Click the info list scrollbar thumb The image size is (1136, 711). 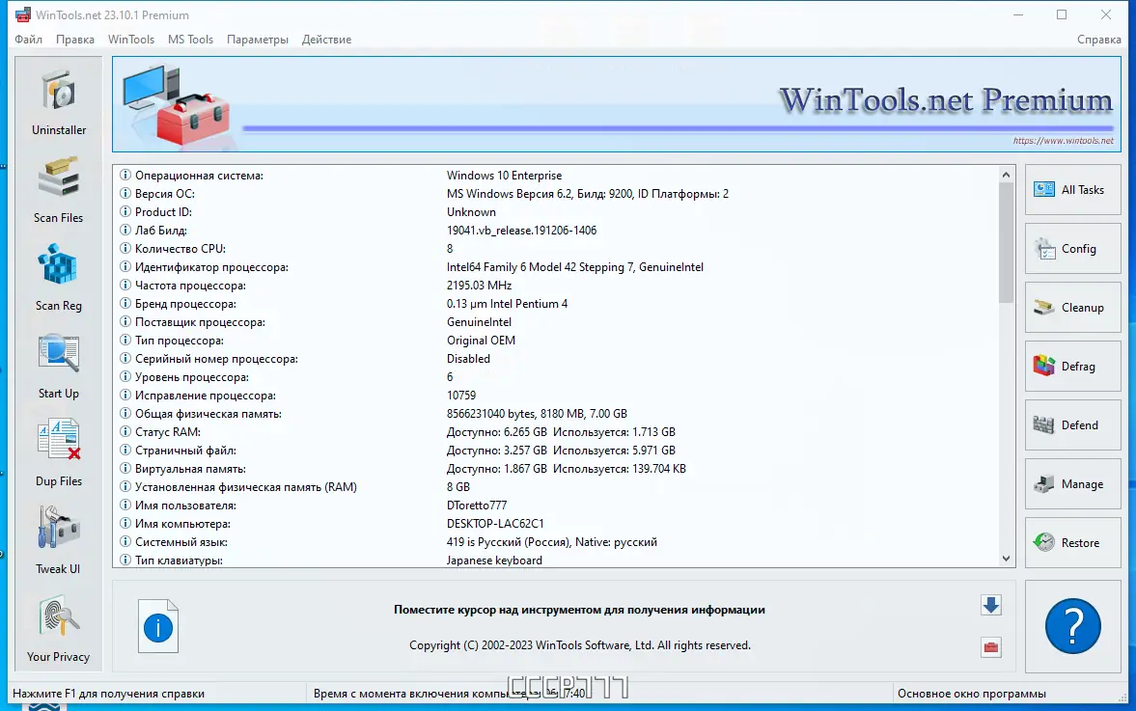point(1006,242)
